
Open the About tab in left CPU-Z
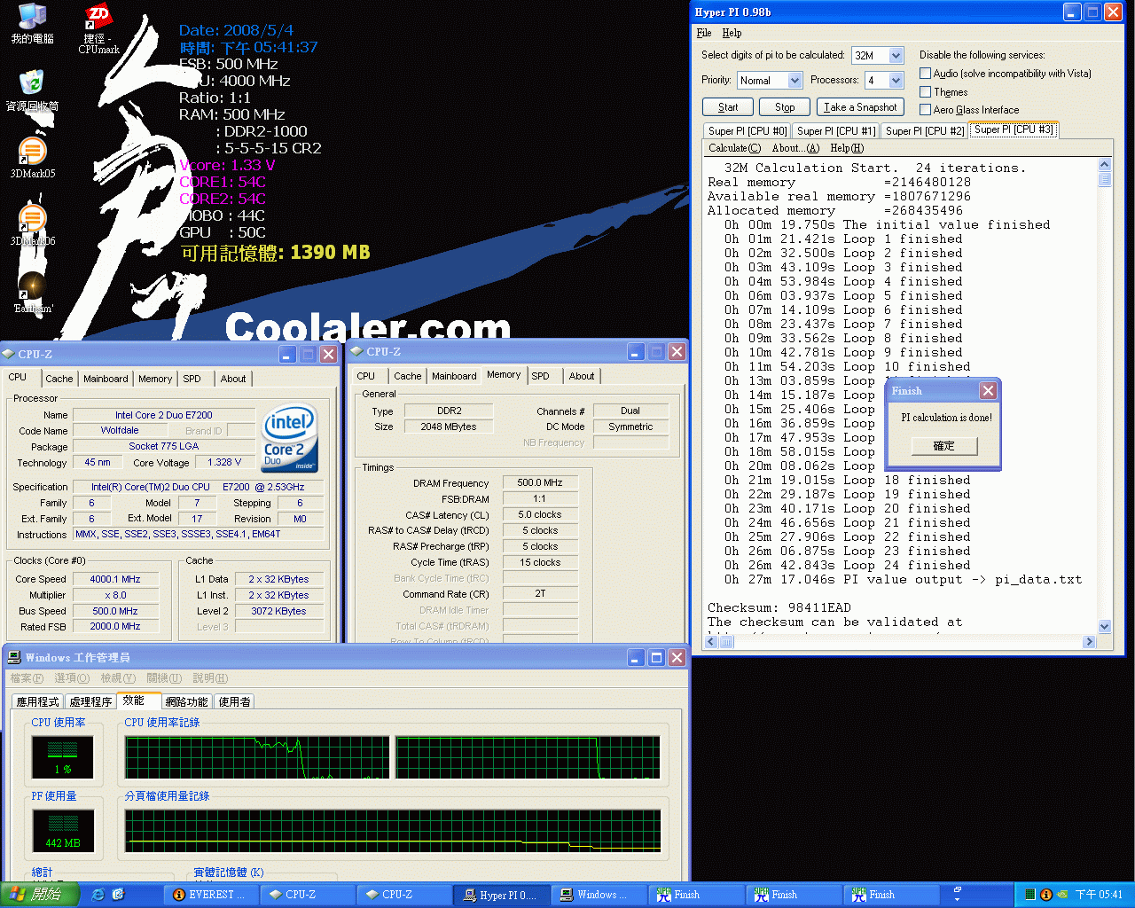[x=233, y=379]
